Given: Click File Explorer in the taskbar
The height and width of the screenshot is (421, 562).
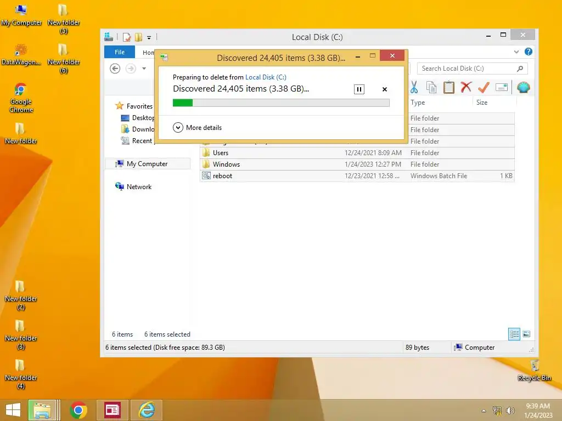Looking at the screenshot, I should tap(43, 410).
